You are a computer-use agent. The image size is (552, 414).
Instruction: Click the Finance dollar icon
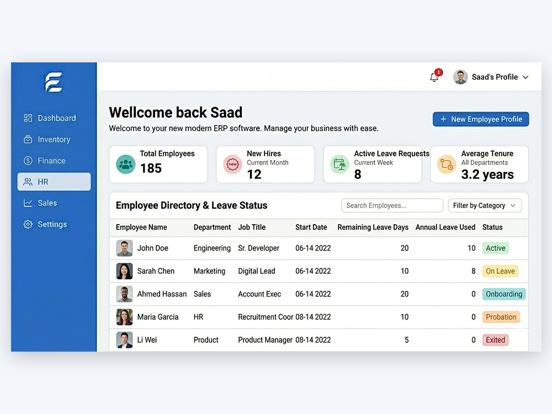click(28, 161)
